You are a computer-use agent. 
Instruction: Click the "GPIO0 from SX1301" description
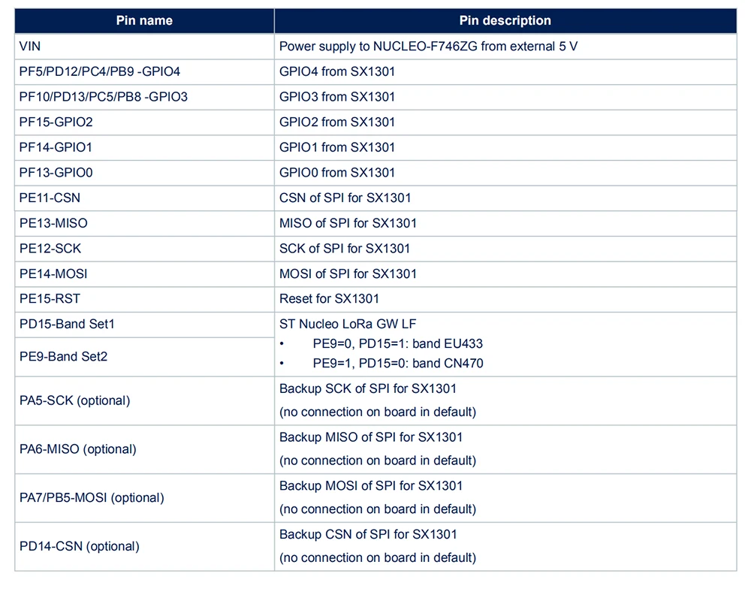(337, 173)
